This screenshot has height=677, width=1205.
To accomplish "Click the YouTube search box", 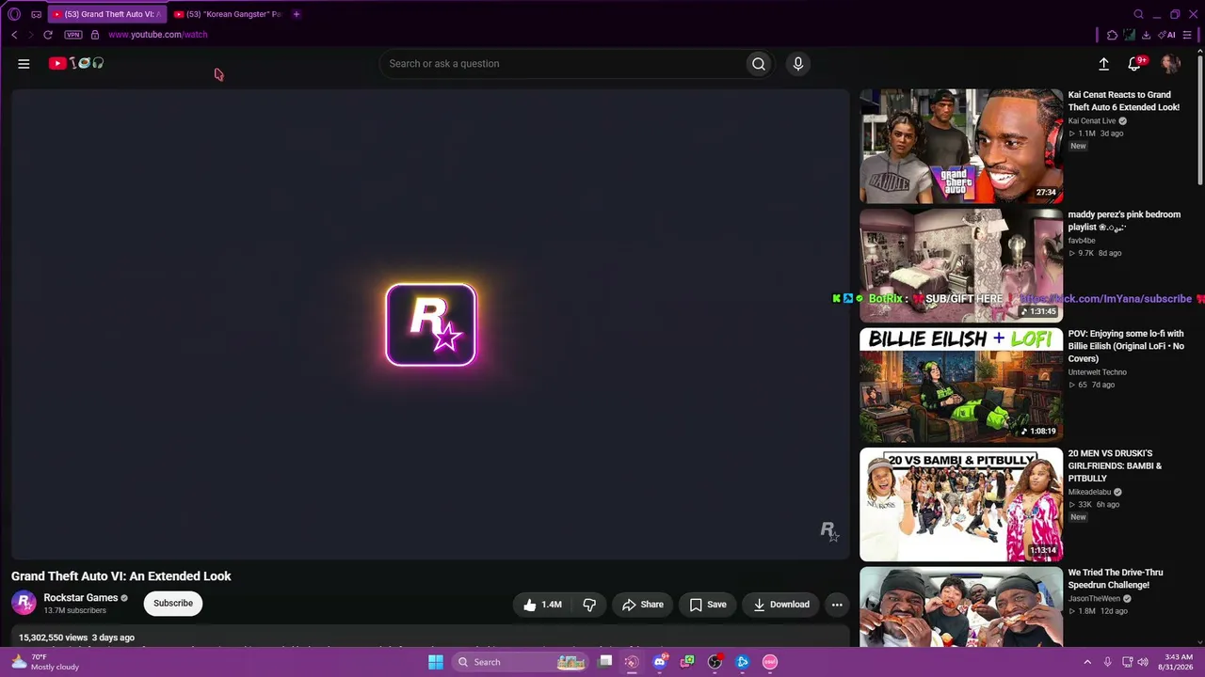I will click(562, 64).
